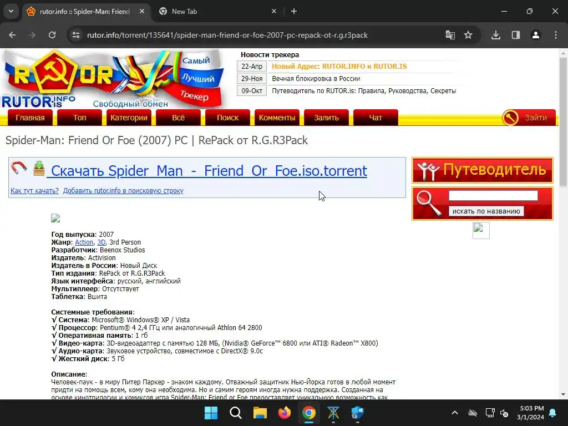The image size is (568, 426).
Task: Click the broken poster image placeholder
Action: [x=55, y=218]
